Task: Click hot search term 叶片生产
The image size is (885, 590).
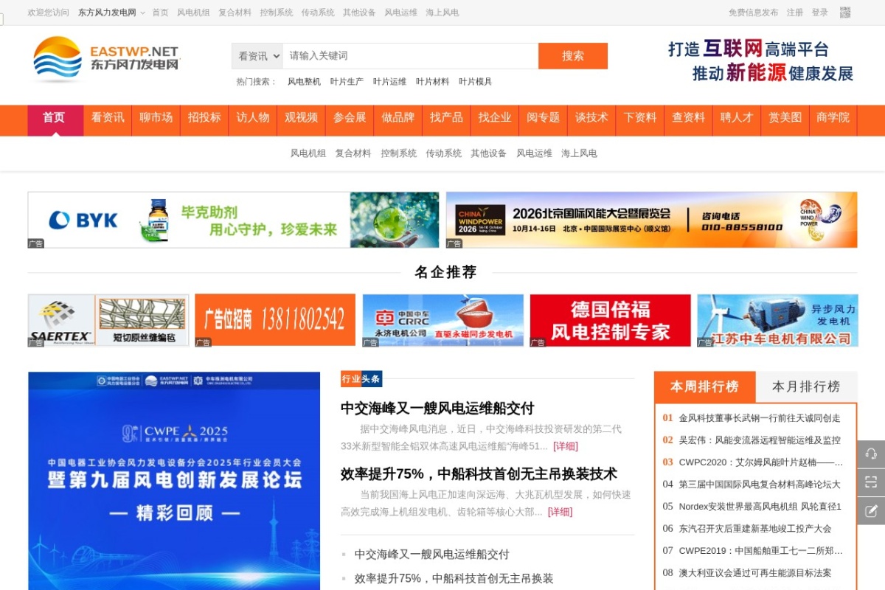Action: (347, 82)
